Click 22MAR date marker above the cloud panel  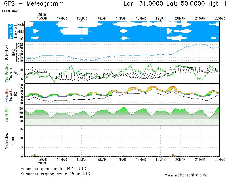click(219, 18)
